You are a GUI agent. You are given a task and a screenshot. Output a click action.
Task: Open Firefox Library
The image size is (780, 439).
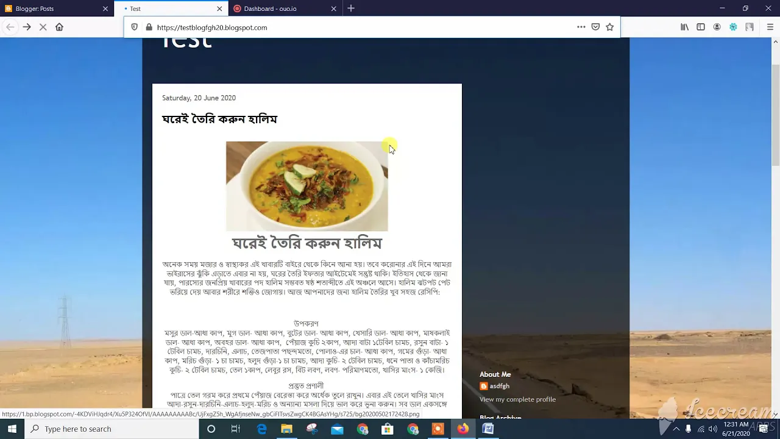point(684,27)
